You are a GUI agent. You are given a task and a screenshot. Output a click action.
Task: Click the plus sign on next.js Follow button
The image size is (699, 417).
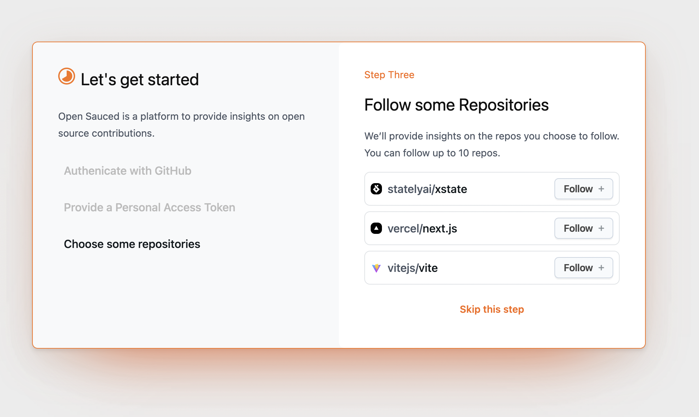[x=601, y=228]
